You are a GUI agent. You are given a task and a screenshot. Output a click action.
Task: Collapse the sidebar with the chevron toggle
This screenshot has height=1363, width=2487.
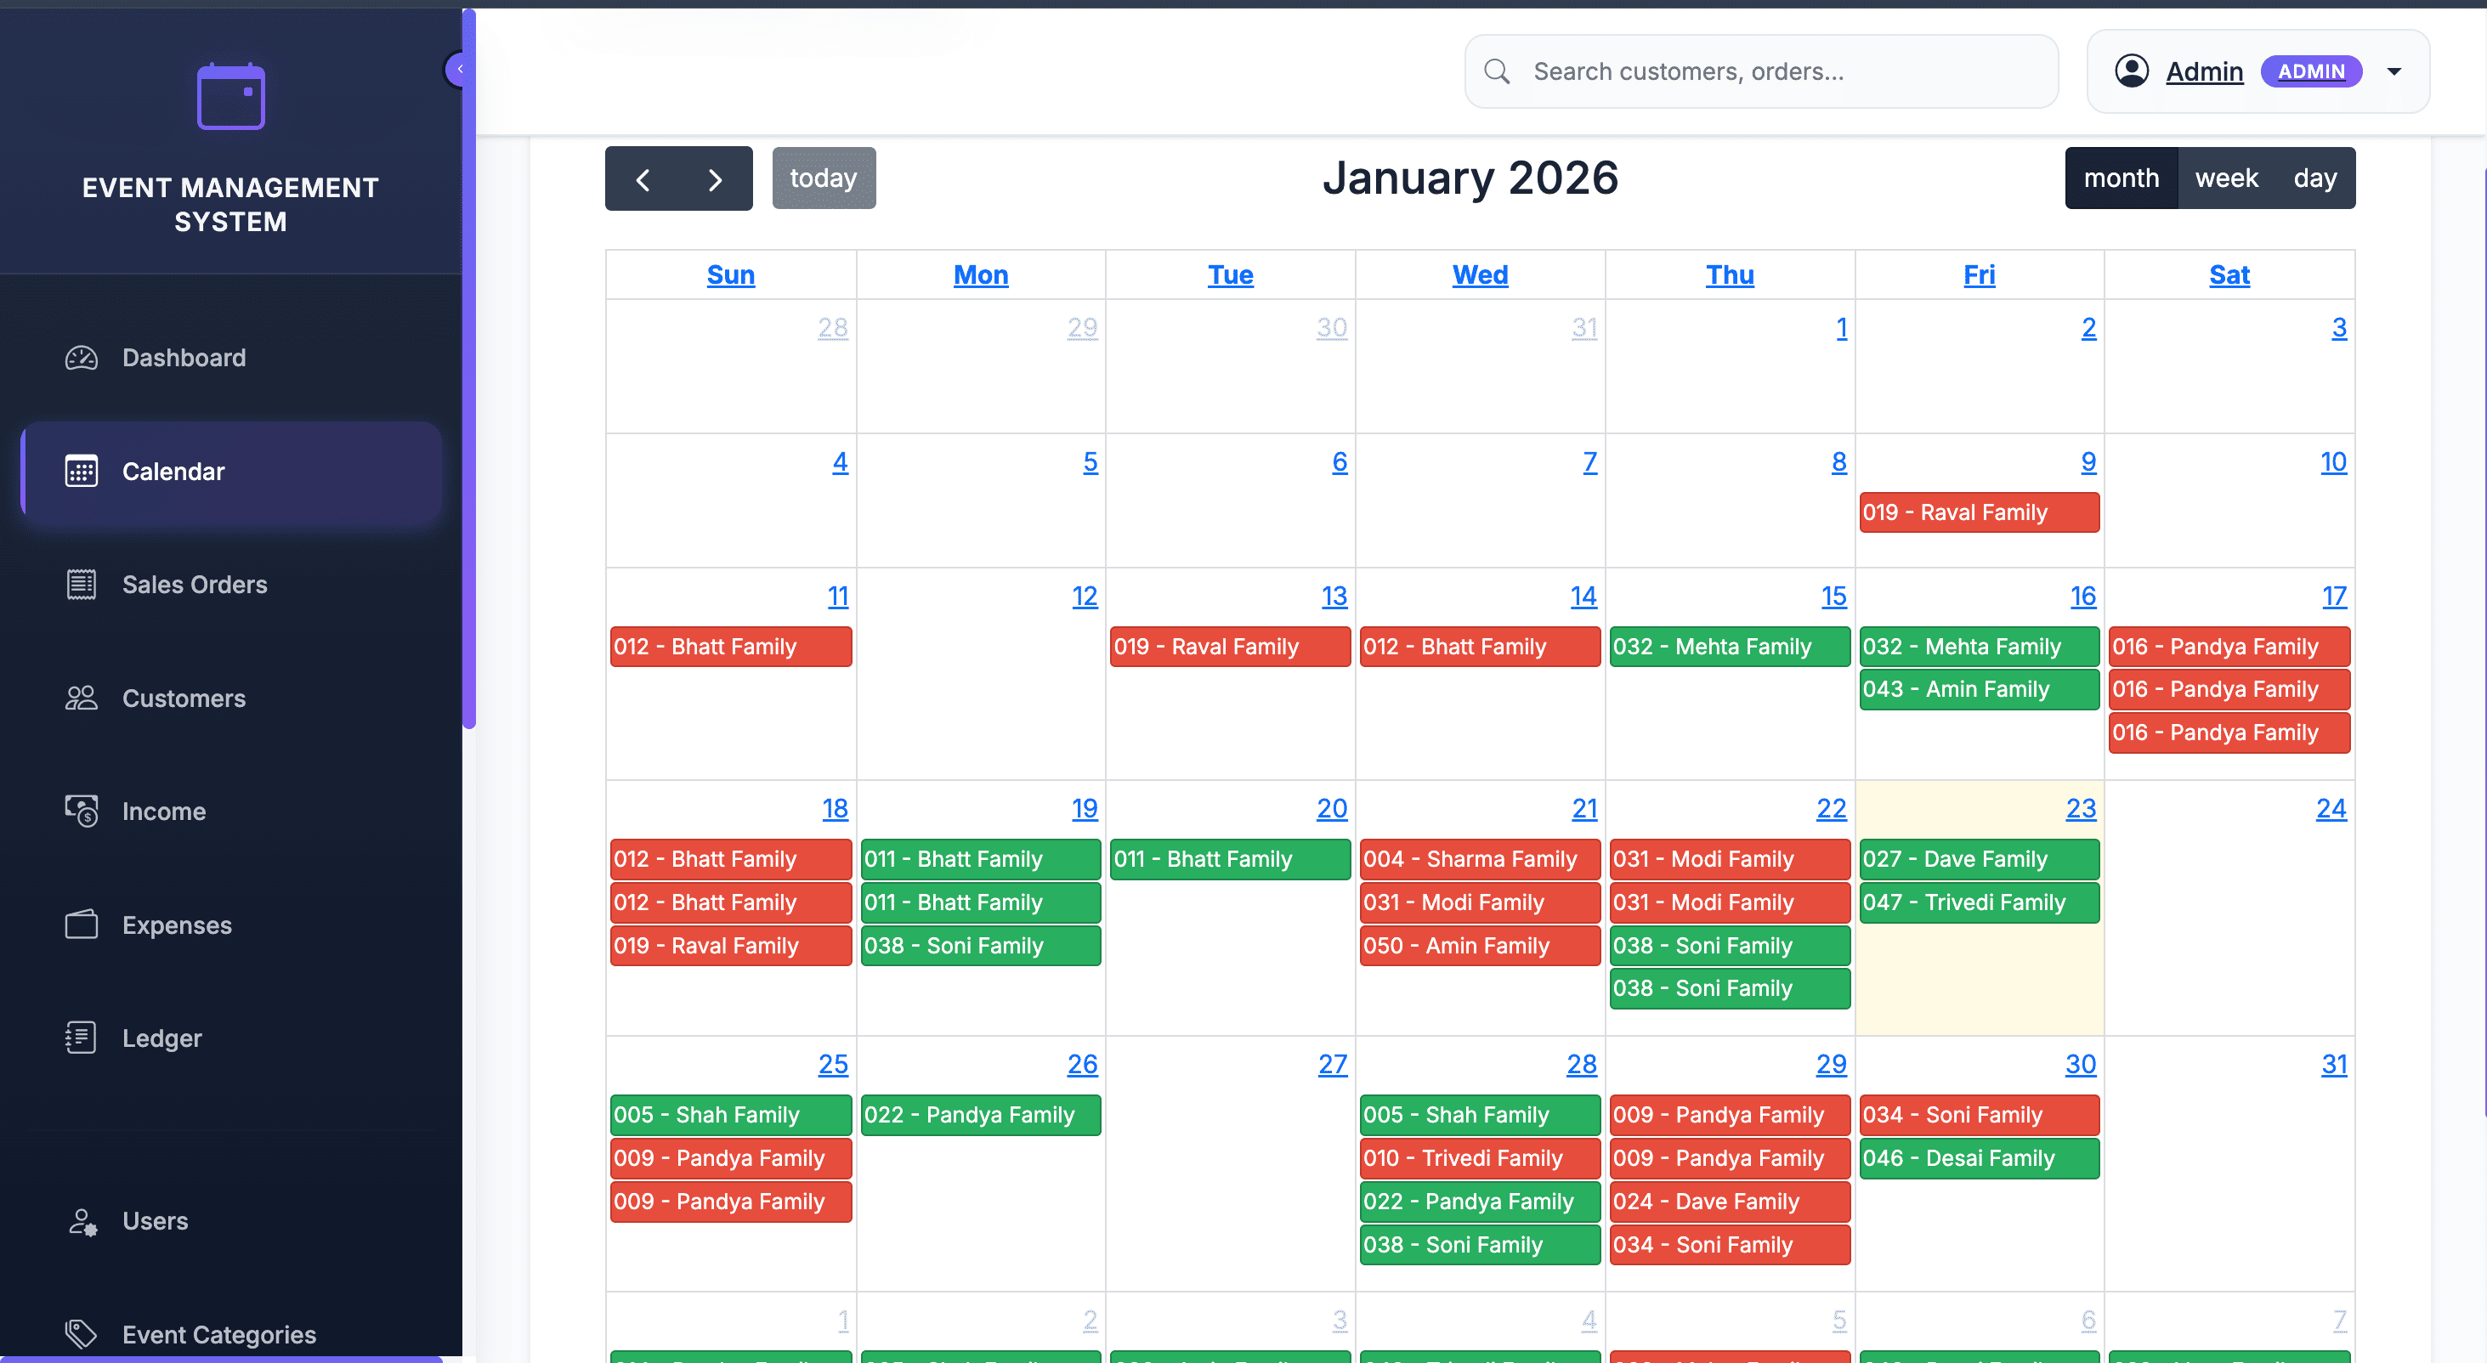point(460,70)
